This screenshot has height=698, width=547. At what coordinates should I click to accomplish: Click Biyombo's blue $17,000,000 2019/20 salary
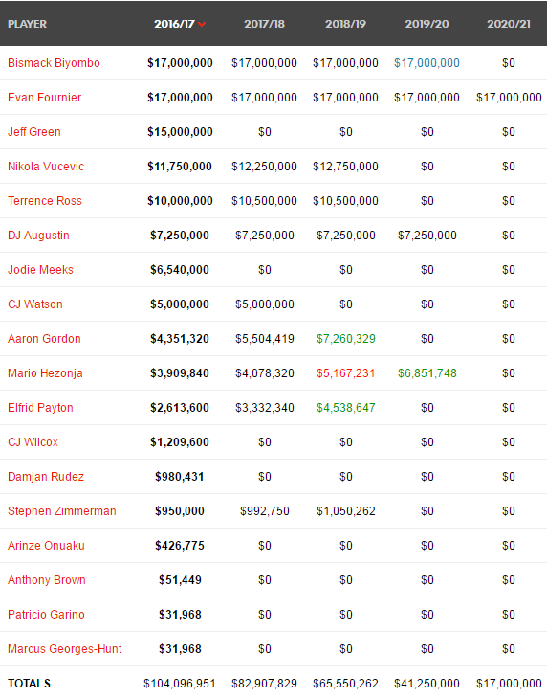tap(427, 63)
